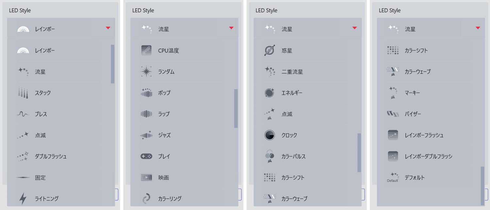Click the last panel's scrollbar thumb
490x210 pixels.
coord(482,186)
